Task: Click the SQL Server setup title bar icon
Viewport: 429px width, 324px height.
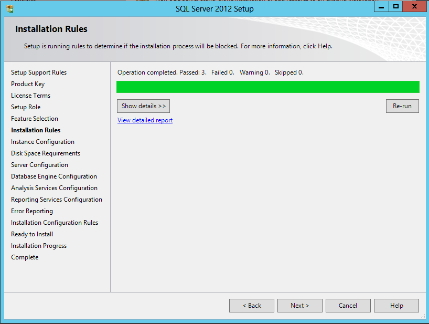Action: tap(10, 9)
